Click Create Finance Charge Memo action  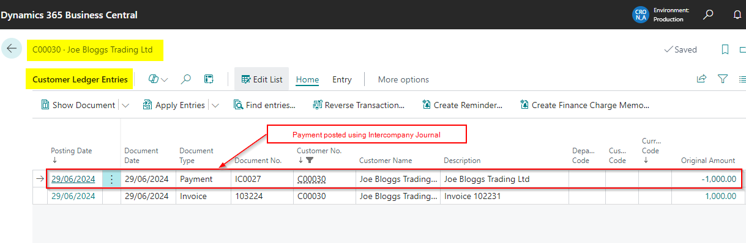pyautogui.click(x=584, y=105)
